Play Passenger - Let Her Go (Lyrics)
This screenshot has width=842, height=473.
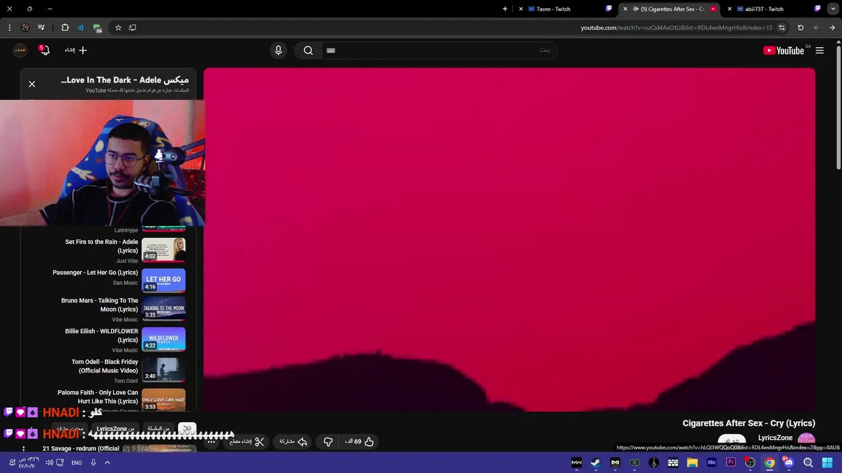95,273
